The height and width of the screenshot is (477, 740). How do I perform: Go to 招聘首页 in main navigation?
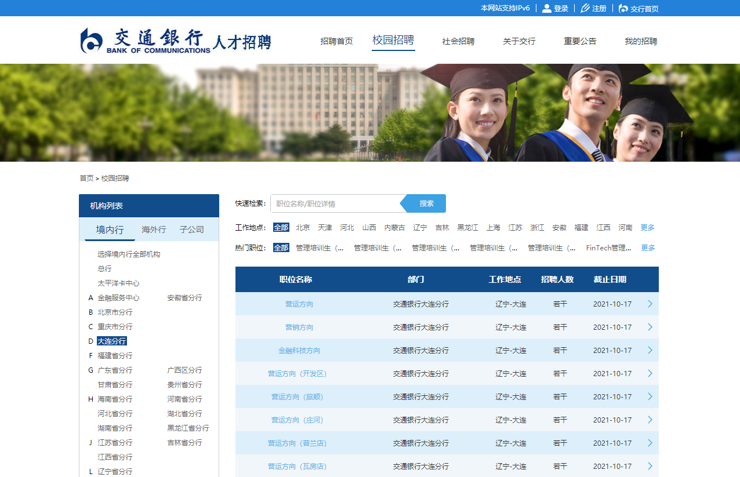(x=336, y=41)
